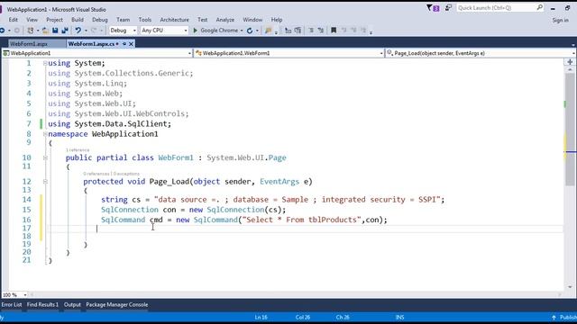Collapse the WebForm1 class outline at line 10
The width and height of the screenshot is (577, 324).
click(x=45, y=158)
